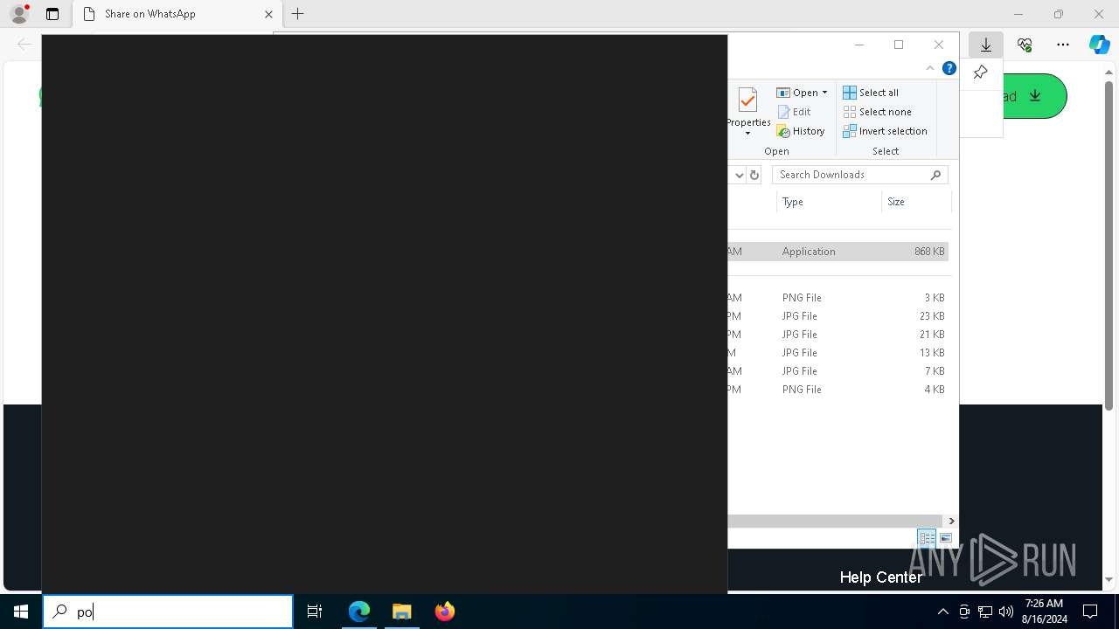Collapse the File Explorer ribbon chevron

930,68
